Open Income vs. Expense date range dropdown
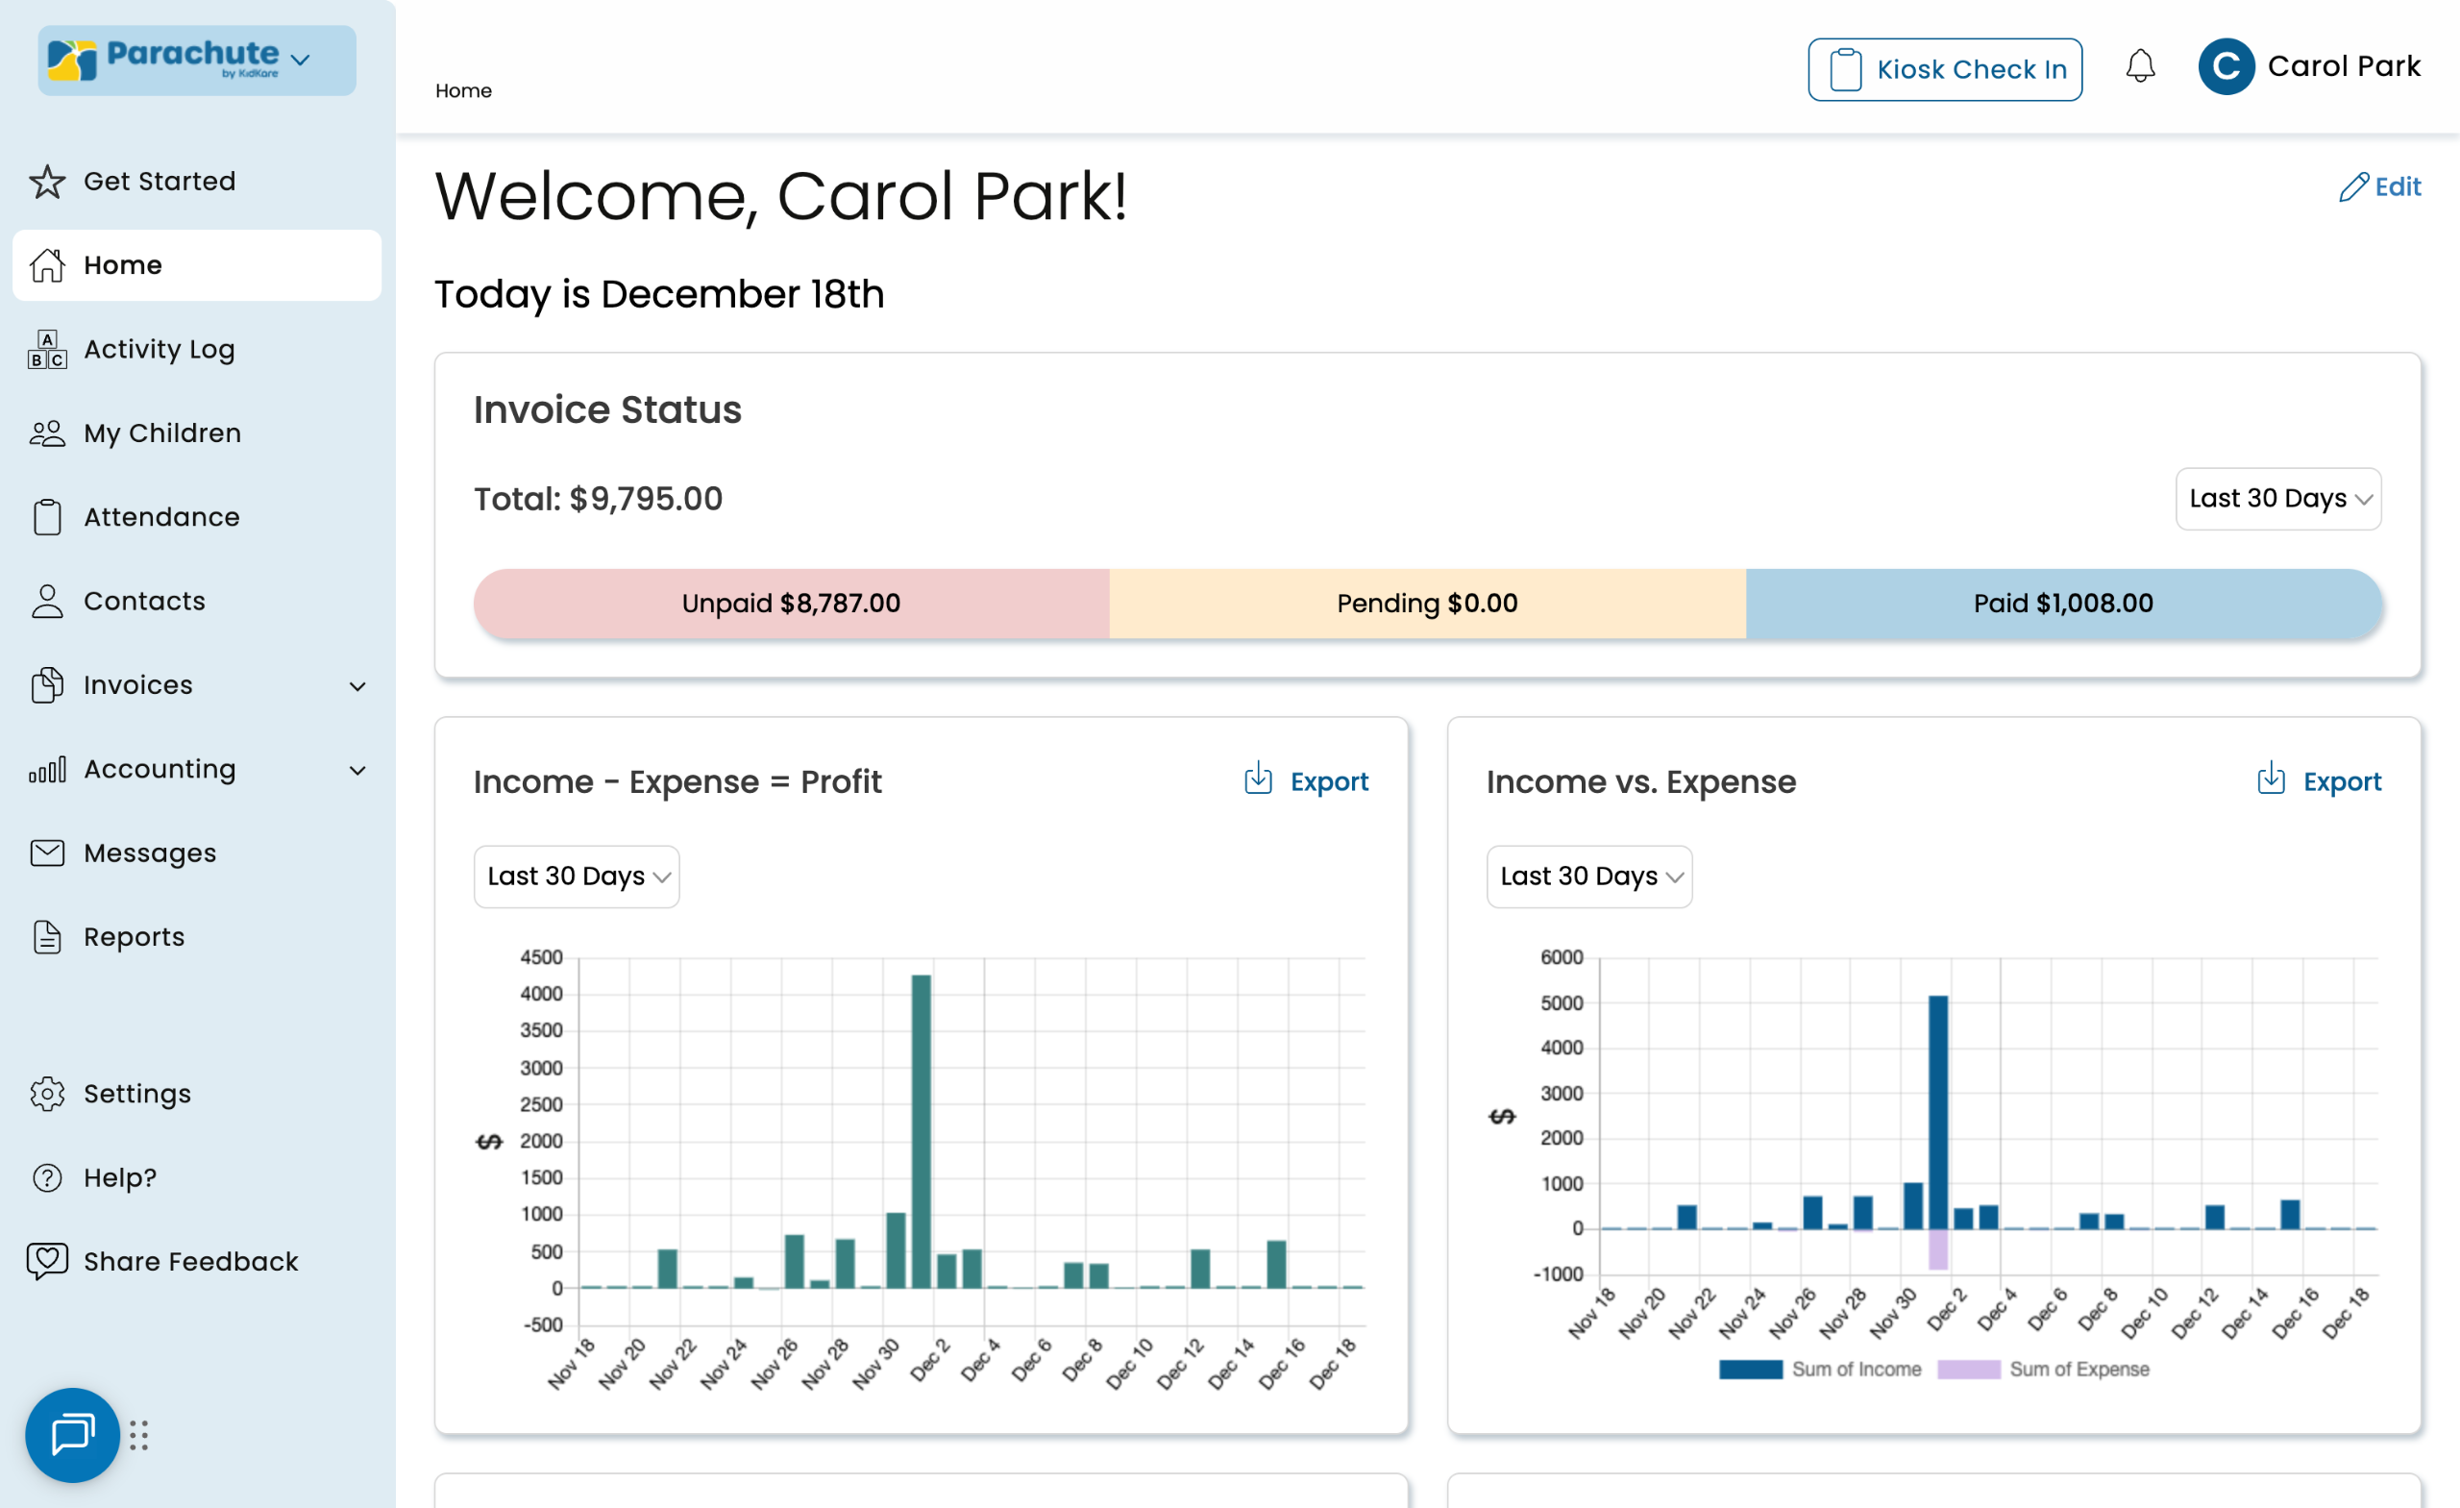Screen dimensions: 2460x1508 pos(1588,876)
